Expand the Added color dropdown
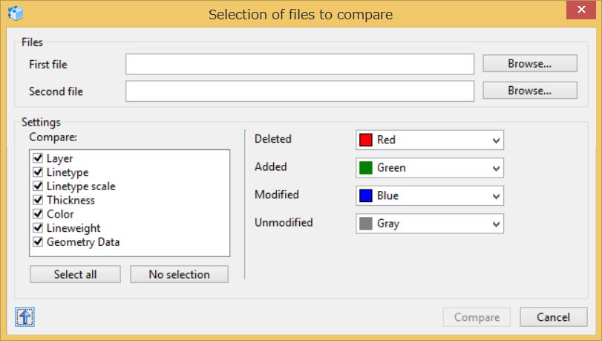 (x=430, y=168)
